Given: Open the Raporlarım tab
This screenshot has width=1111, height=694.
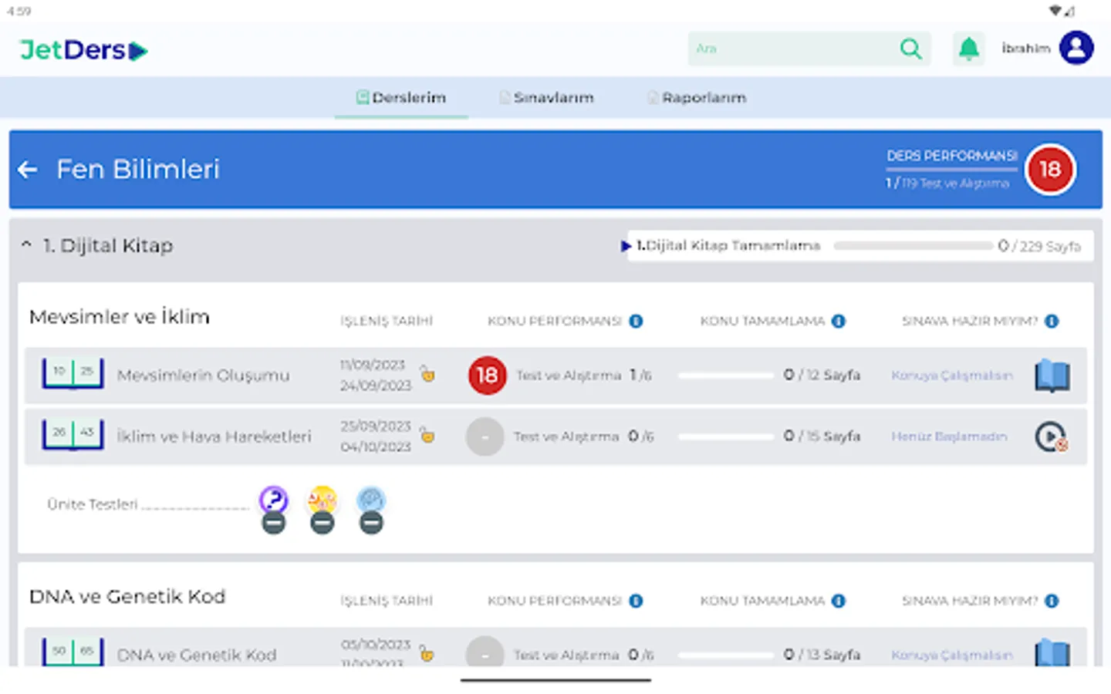Looking at the screenshot, I should point(697,98).
